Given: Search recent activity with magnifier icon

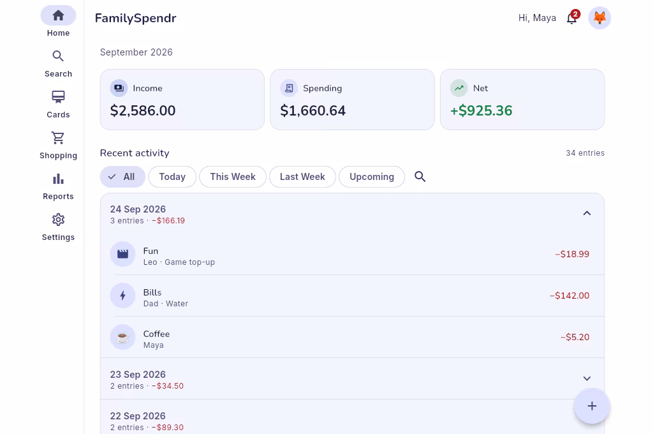Looking at the screenshot, I should [420, 177].
